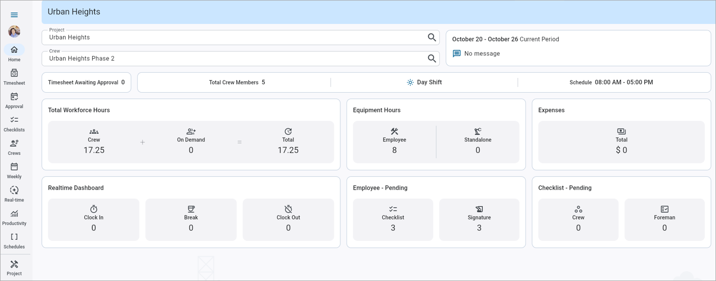Open the Signature pending tile
The height and width of the screenshot is (281, 716).
tap(479, 219)
